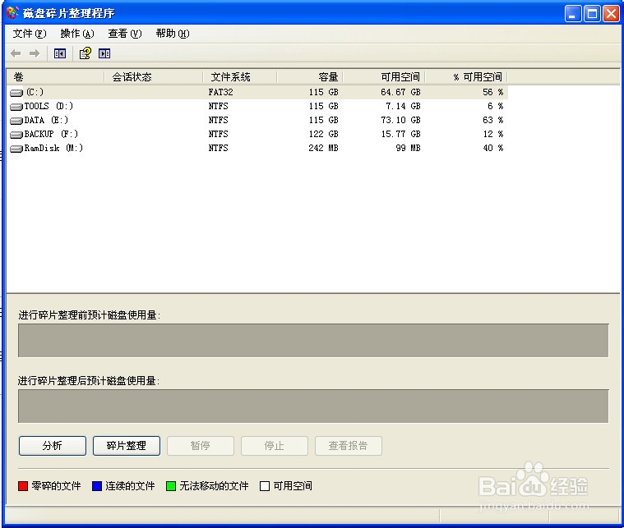The width and height of the screenshot is (624, 528).
Task: Click the Back arrow toolbar icon
Action: click(x=16, y=53)
